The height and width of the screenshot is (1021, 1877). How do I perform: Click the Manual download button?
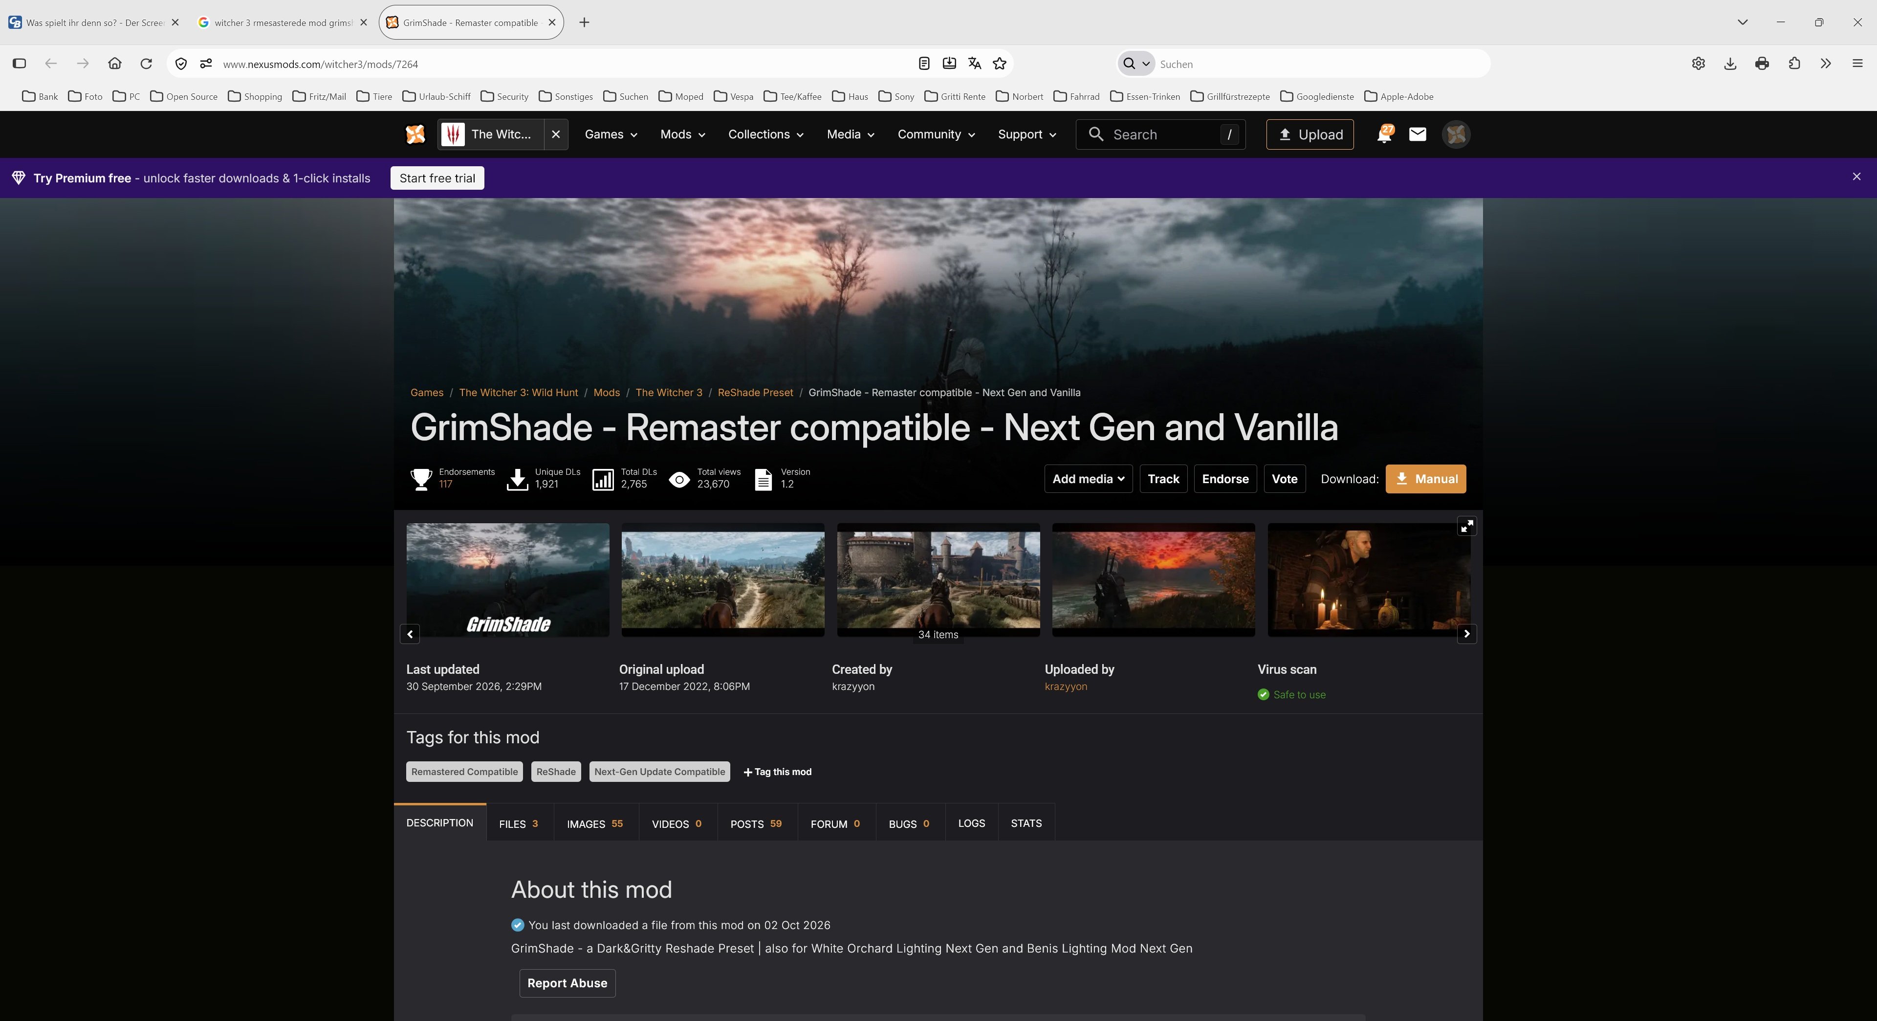(x=1425, y=479)
